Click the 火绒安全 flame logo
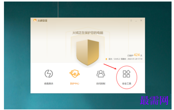Image resolution: width=174 pixels, height=110 pixels. point(35,20)
